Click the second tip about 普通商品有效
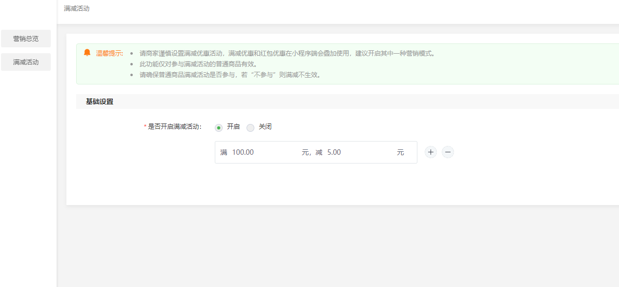 point(198,64)
